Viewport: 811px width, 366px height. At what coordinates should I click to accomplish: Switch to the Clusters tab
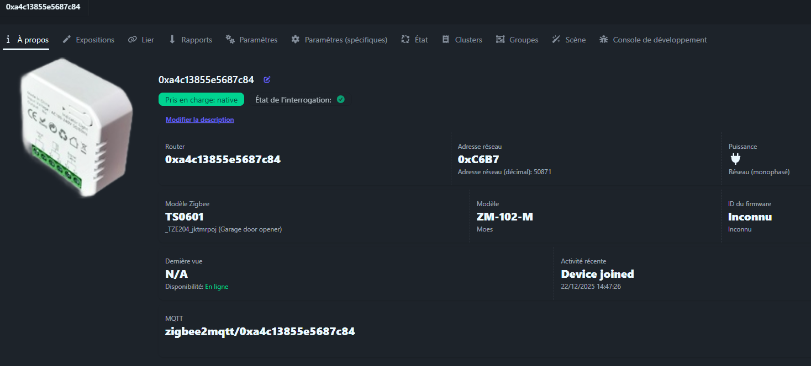pos(468,40)
